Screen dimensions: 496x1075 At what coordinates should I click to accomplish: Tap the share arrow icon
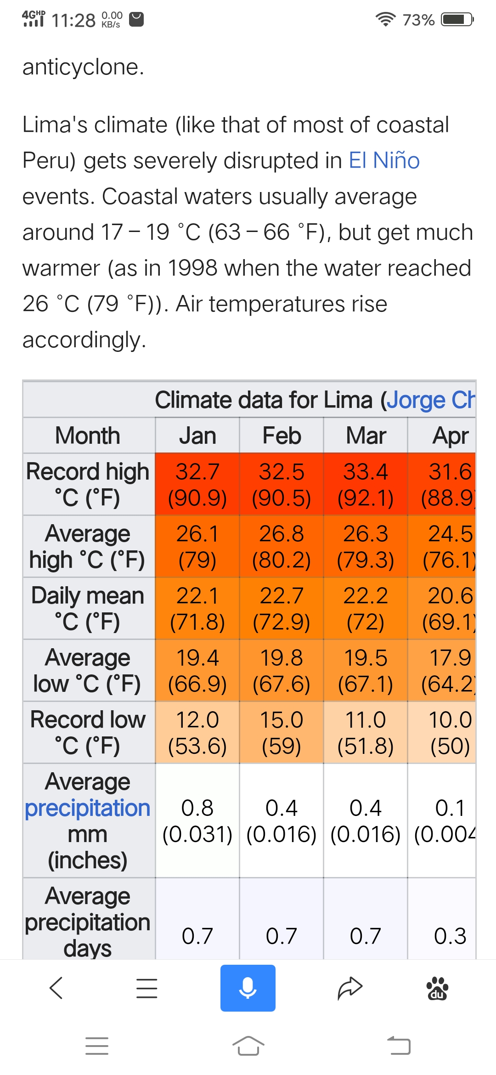tap(350, 988)
